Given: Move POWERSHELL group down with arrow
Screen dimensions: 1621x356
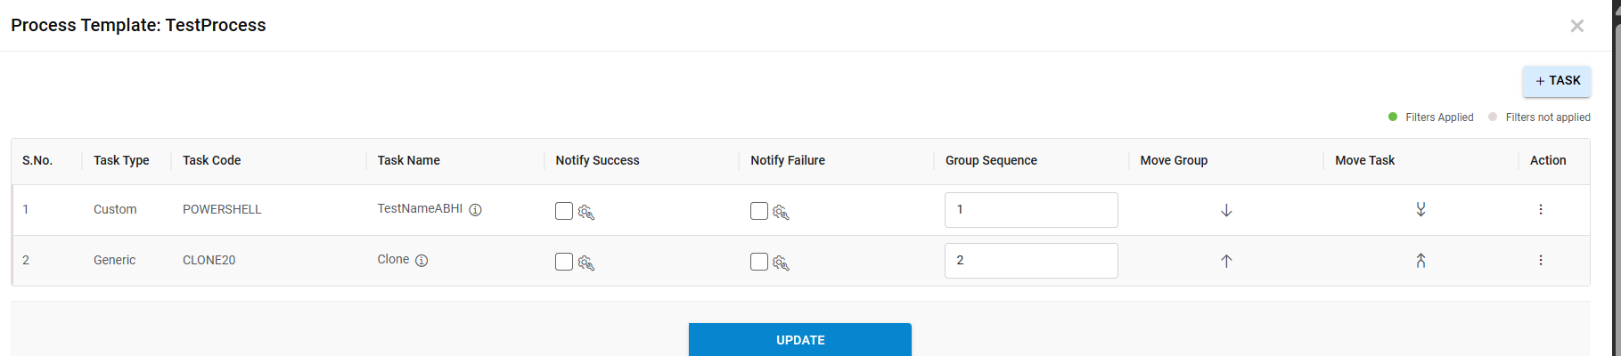Looking at the screenshot, I should pyautogui.click(x=1226, y=210).
